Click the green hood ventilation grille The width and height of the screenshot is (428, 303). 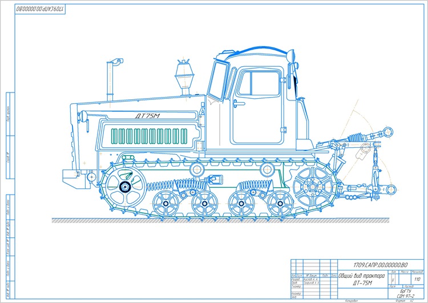[150, 136]
